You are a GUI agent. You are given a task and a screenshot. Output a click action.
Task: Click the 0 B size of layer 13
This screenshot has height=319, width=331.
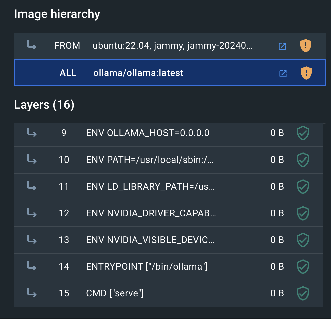click(x=277, y=240)
